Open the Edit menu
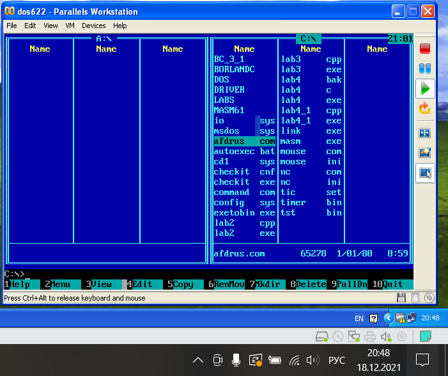 pyautogui.click(x=30, y=26)
